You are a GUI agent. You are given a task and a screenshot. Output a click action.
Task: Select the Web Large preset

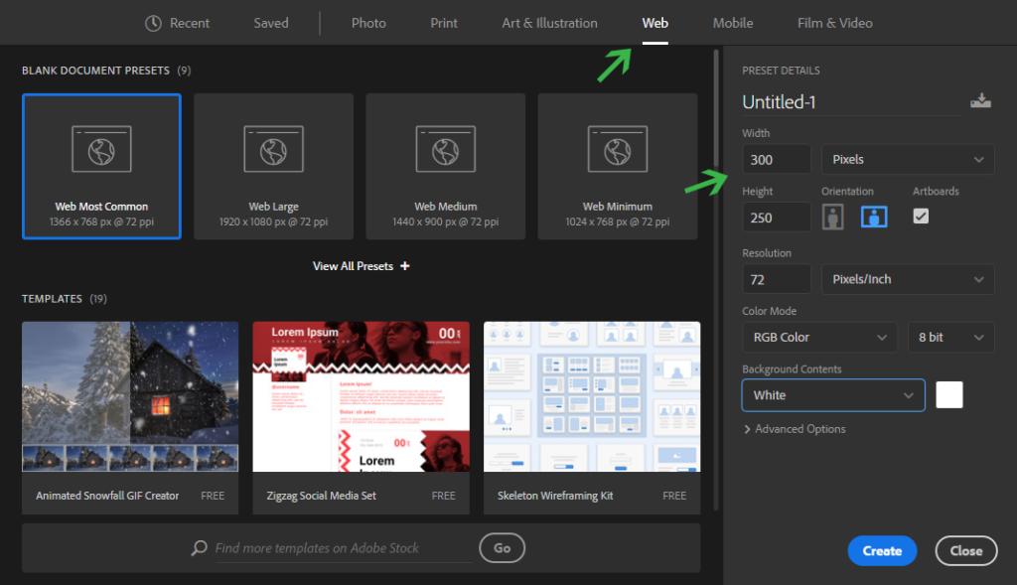(274, 167)
